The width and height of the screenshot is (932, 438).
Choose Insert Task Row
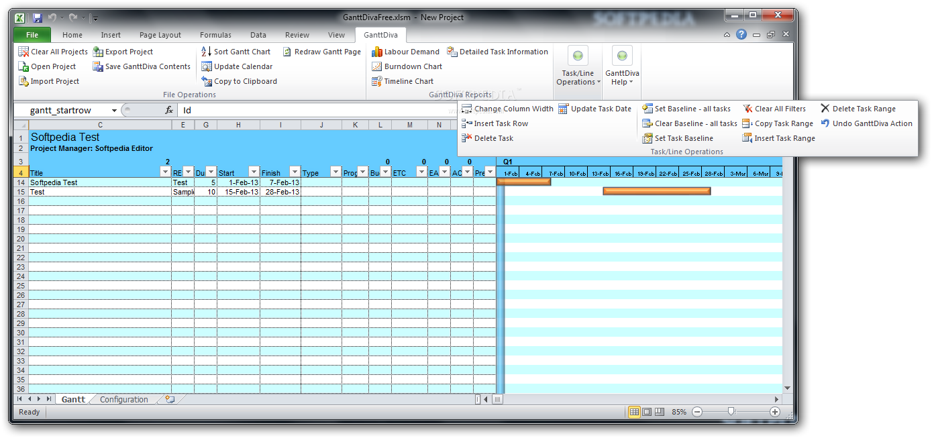coord(495,123)
